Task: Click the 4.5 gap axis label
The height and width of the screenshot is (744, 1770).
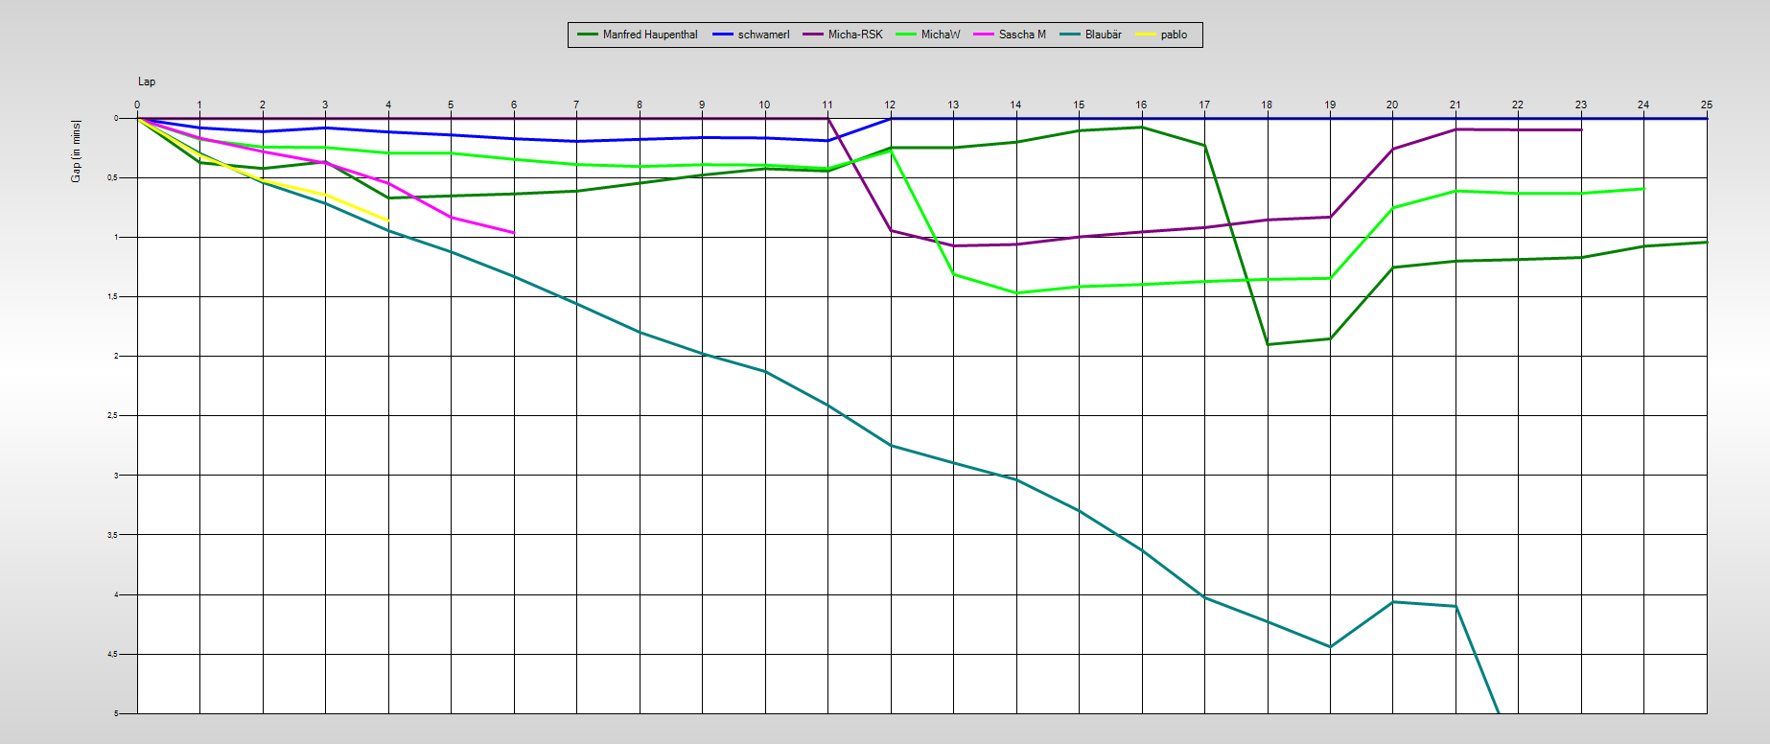Action: (112, 654)
